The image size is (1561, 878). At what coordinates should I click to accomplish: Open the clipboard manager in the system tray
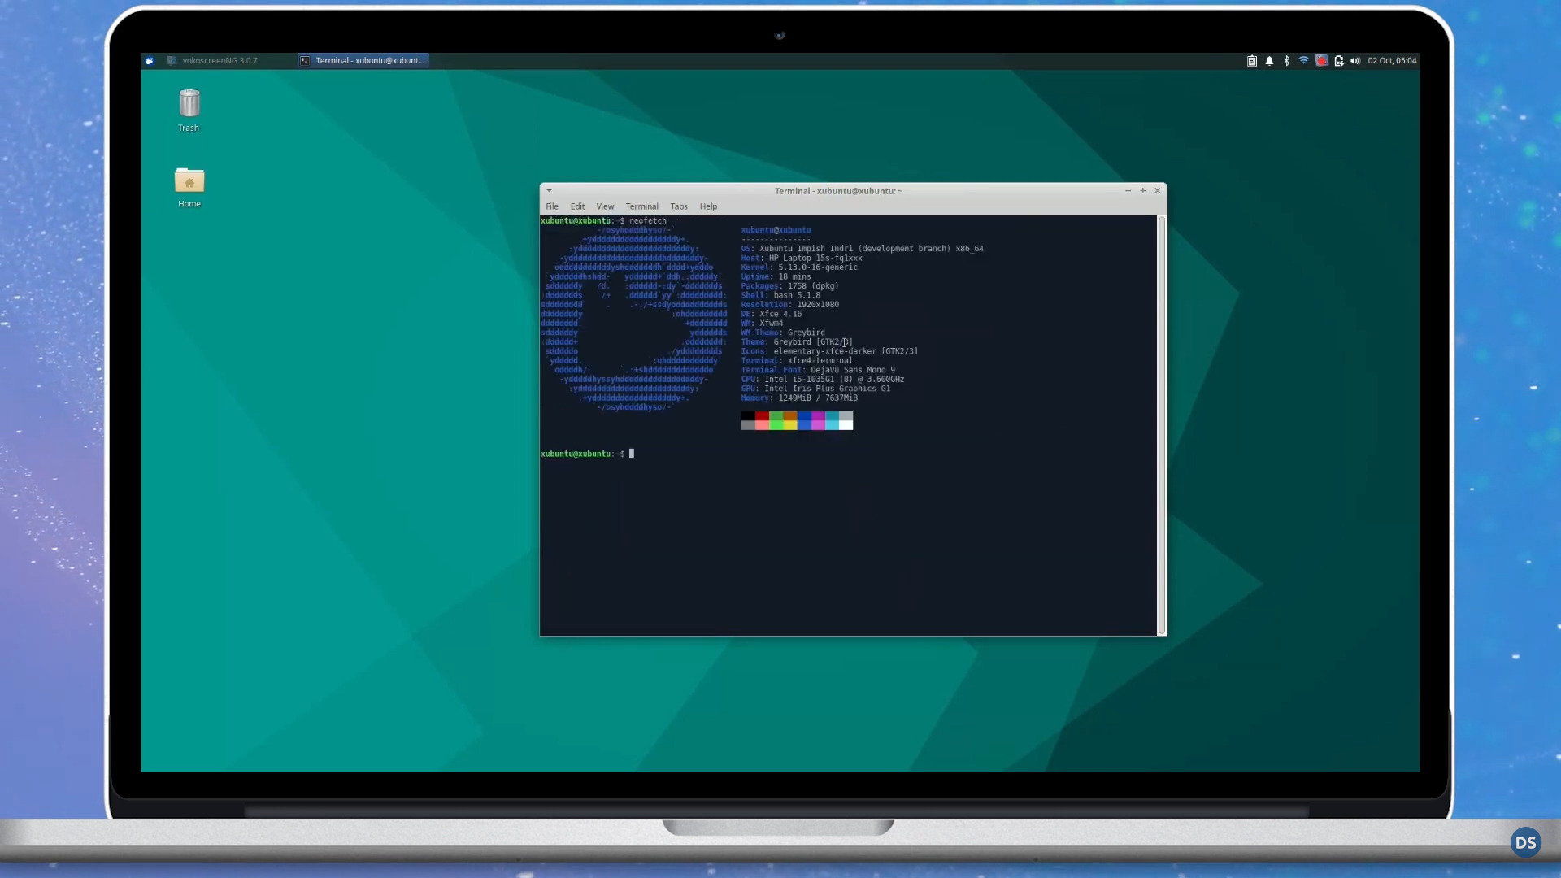tap(1252, 61)
